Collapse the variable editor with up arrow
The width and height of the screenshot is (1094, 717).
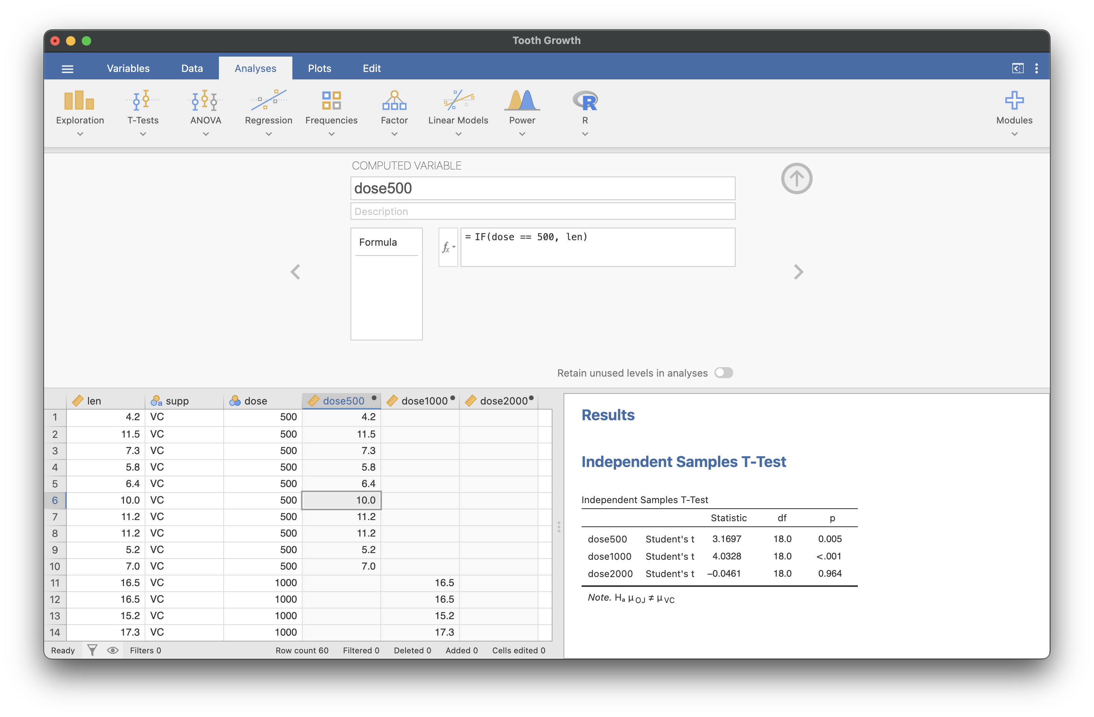click(796, 178)
